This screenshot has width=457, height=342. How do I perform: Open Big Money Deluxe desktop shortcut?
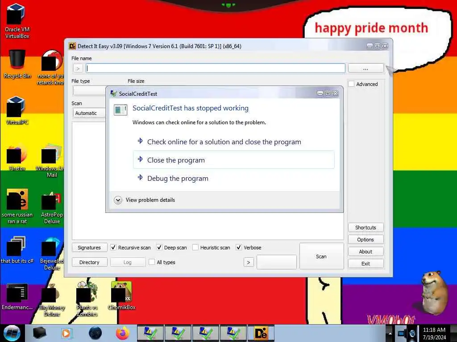51,300
